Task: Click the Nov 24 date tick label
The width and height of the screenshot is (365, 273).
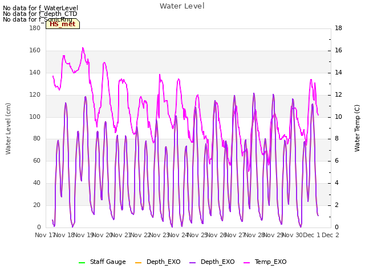Action: 179,235
